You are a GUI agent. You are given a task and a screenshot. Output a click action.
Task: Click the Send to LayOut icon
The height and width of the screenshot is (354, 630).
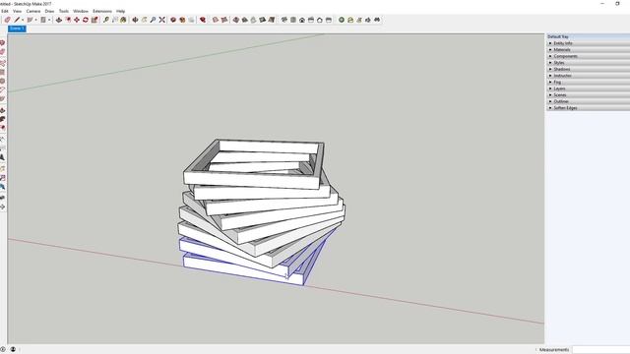[191, 20]
